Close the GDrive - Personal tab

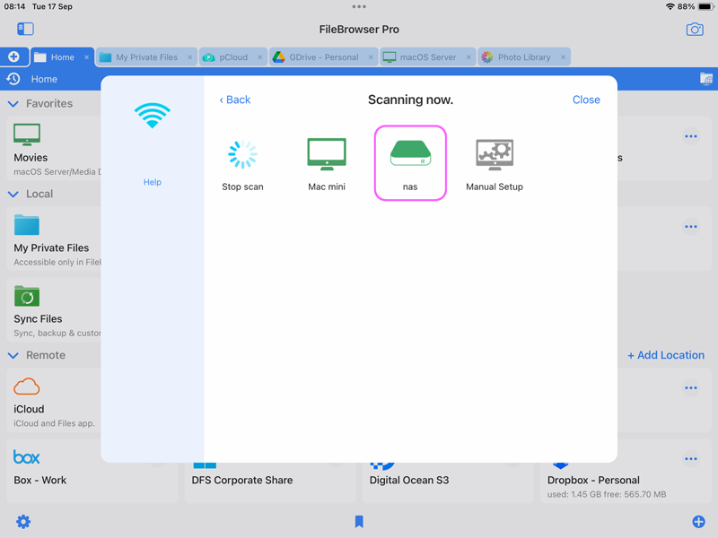[x=371, y=57]
